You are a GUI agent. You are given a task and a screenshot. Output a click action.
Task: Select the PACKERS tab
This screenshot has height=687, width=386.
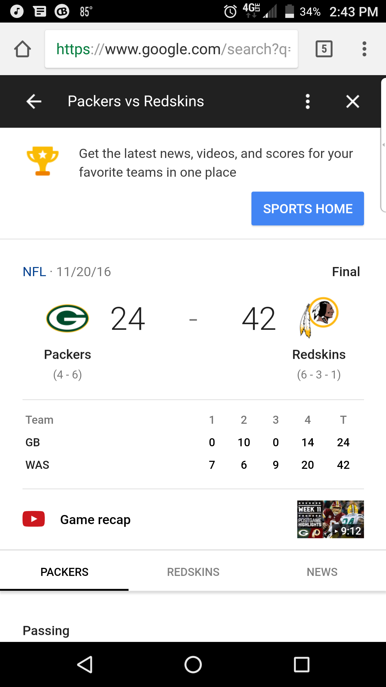(64, 572)
